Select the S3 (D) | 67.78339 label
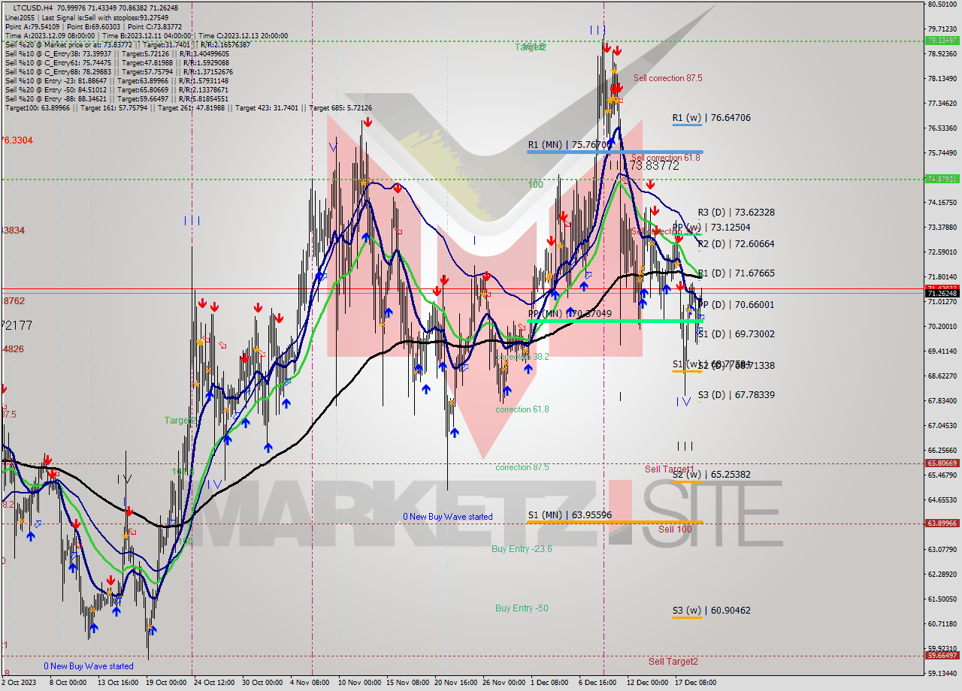The width and height of the screenshot is (962, 691). (736, 395)
